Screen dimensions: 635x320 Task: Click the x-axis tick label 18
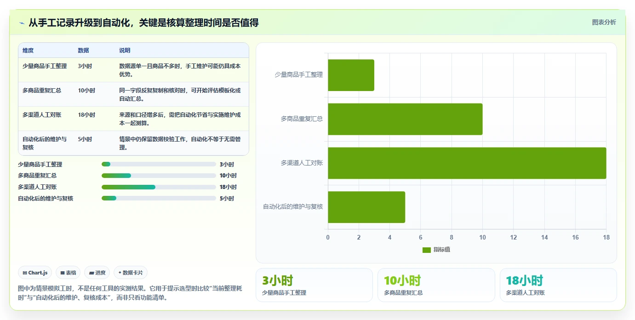click(x=606, y=238)
